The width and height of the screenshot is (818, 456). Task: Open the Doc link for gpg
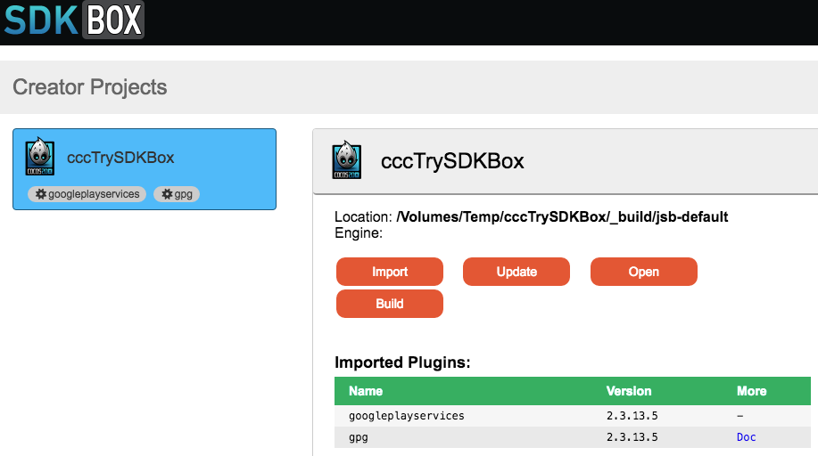(x=746, y=437)
